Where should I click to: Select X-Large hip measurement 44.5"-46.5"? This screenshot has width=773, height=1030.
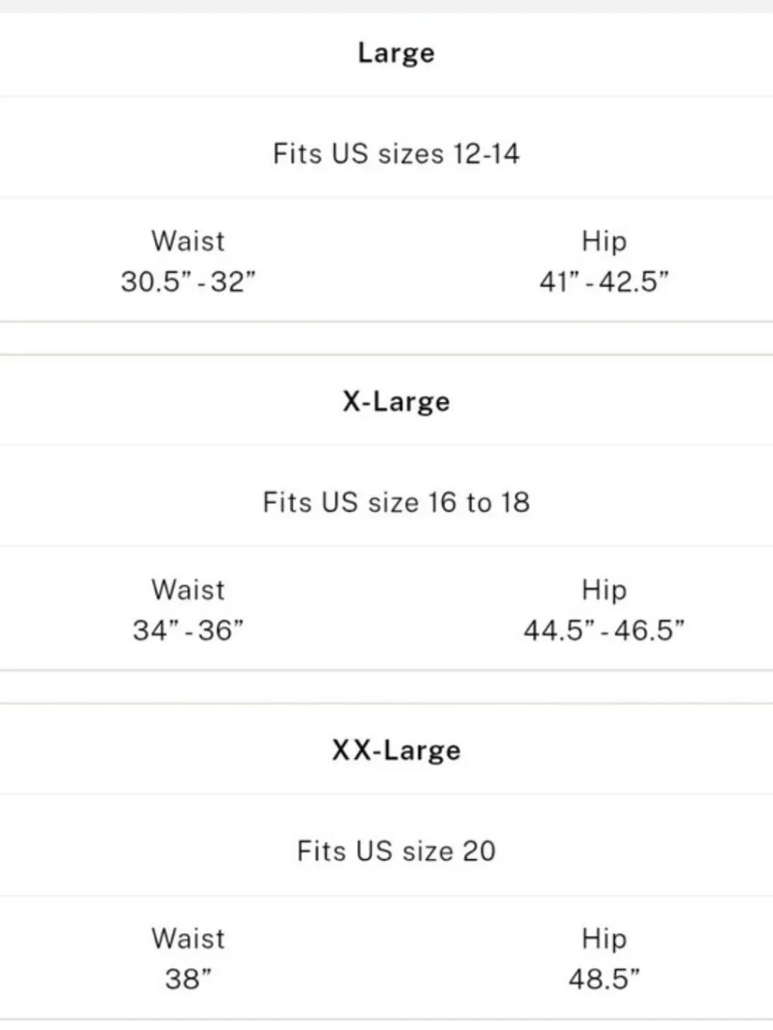(x=604, y=630)
